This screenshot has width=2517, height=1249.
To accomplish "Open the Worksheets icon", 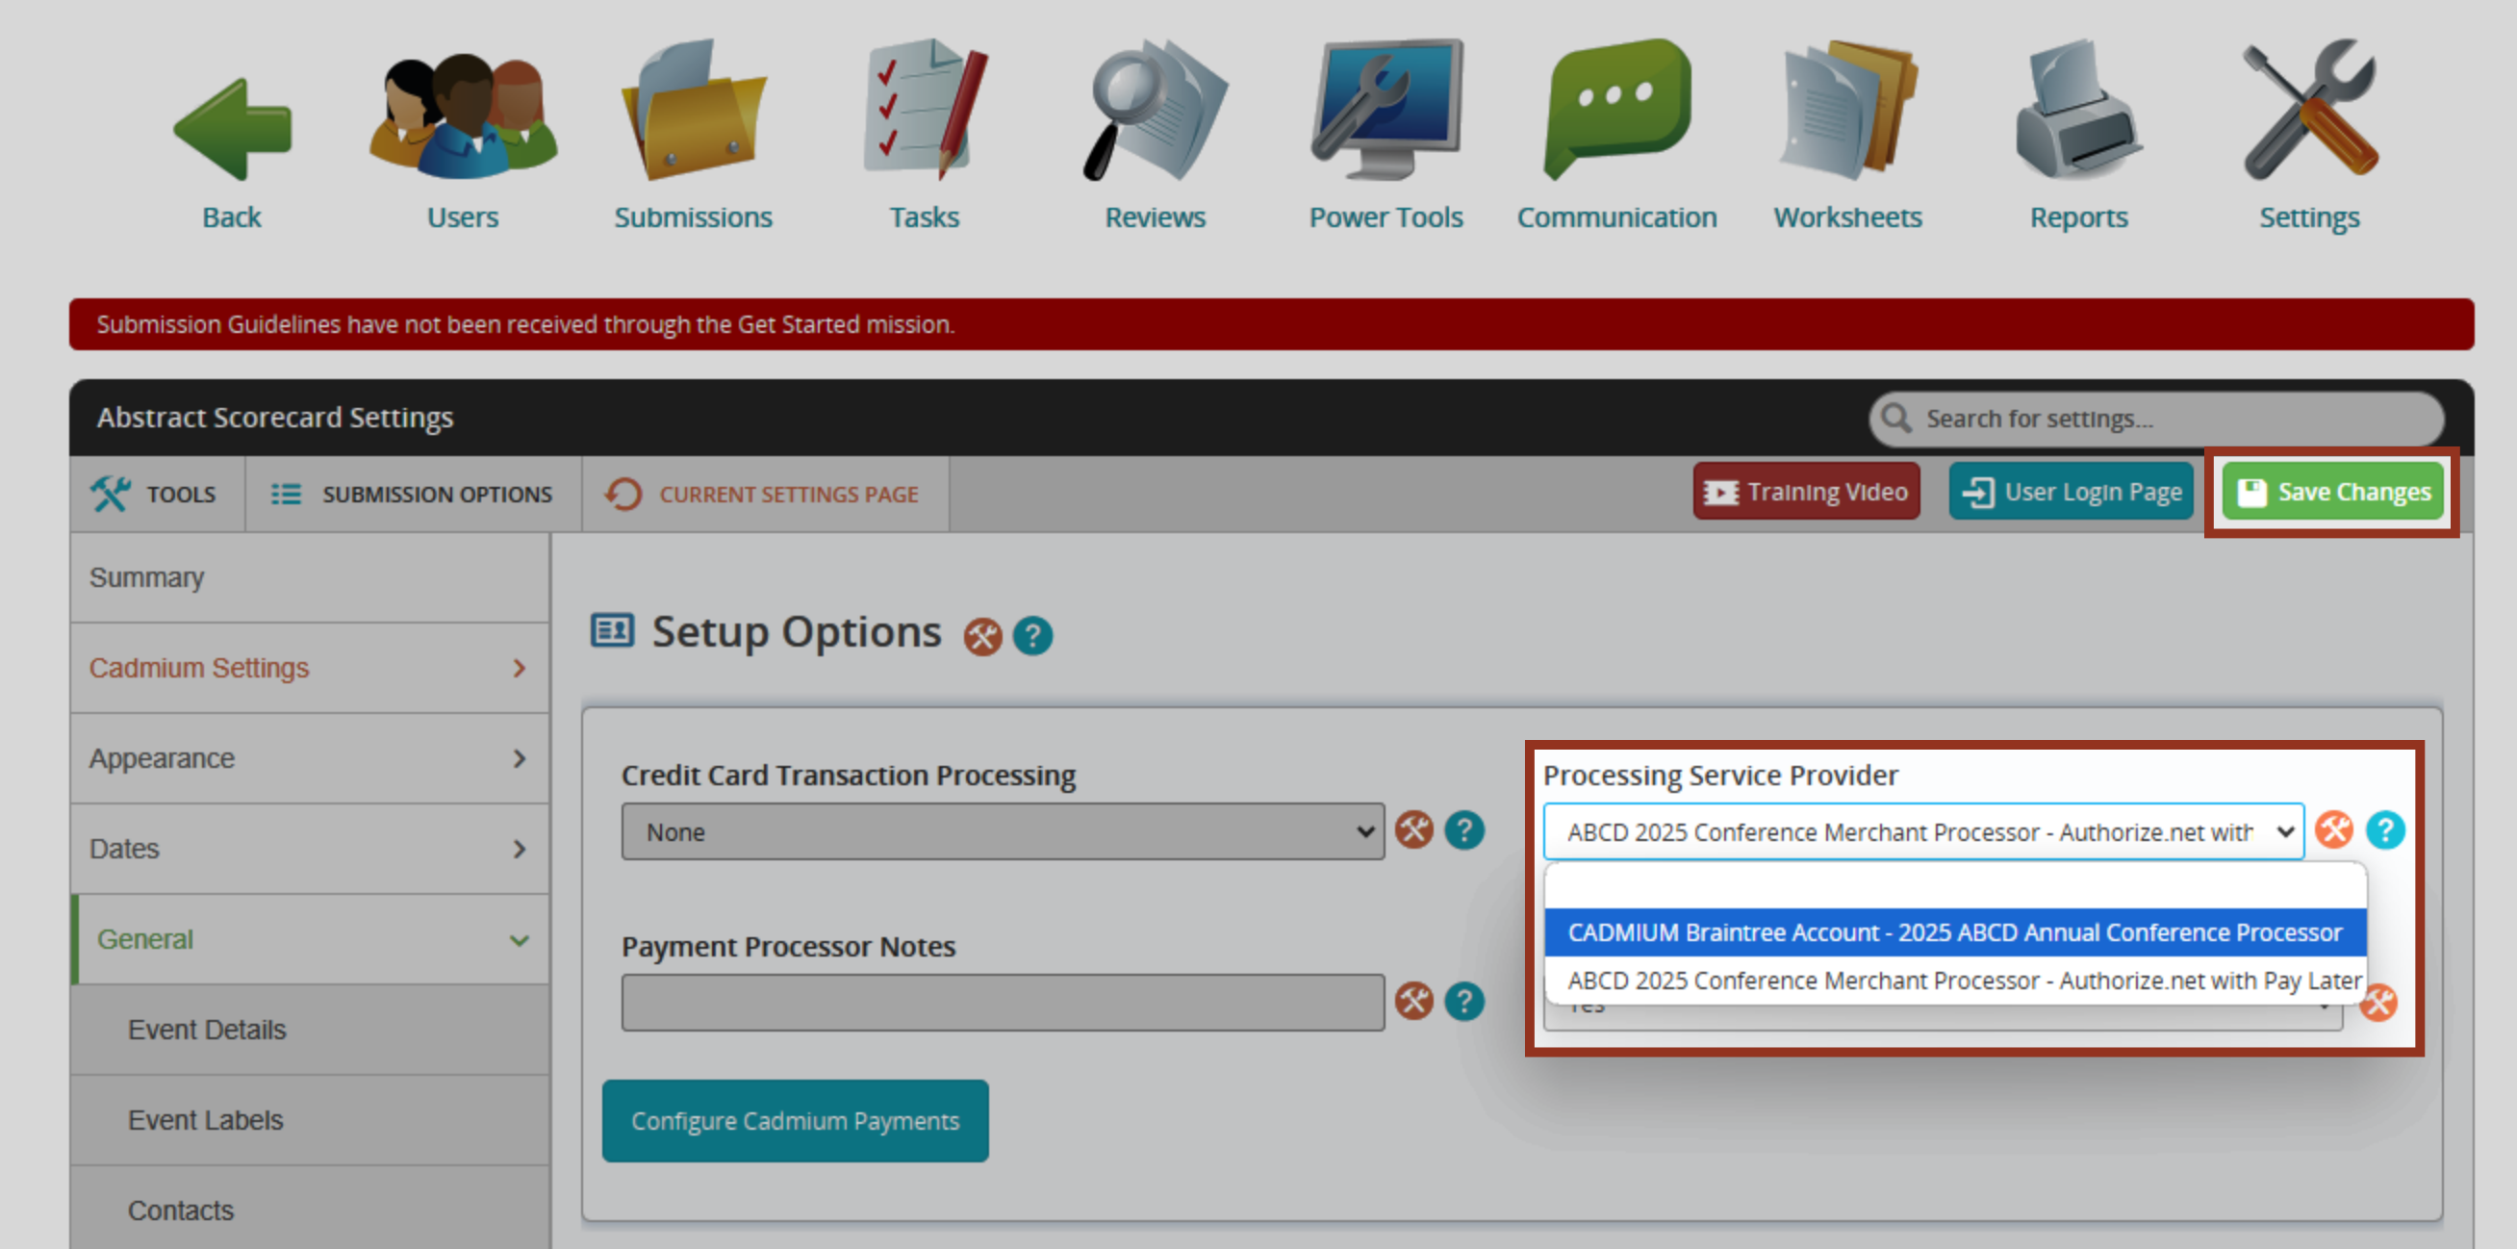I will tap(1846, 111).
